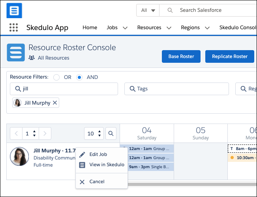
Task: Click the Skedulo App title text
Action: click(47, 28)
